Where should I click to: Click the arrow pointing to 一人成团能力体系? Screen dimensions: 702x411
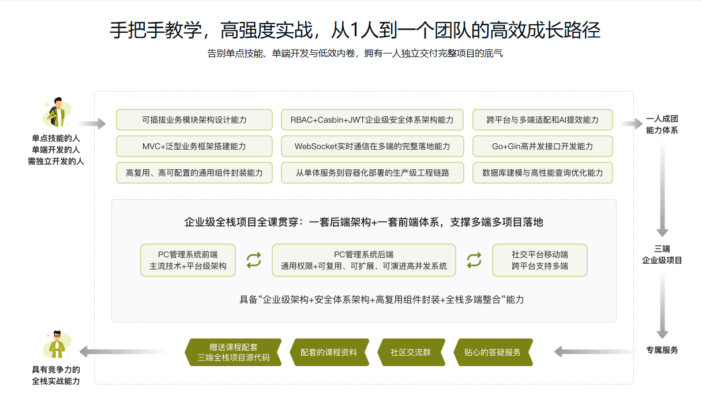tap(631, 123)
